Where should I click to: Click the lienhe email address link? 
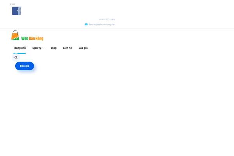pos(102,25)
